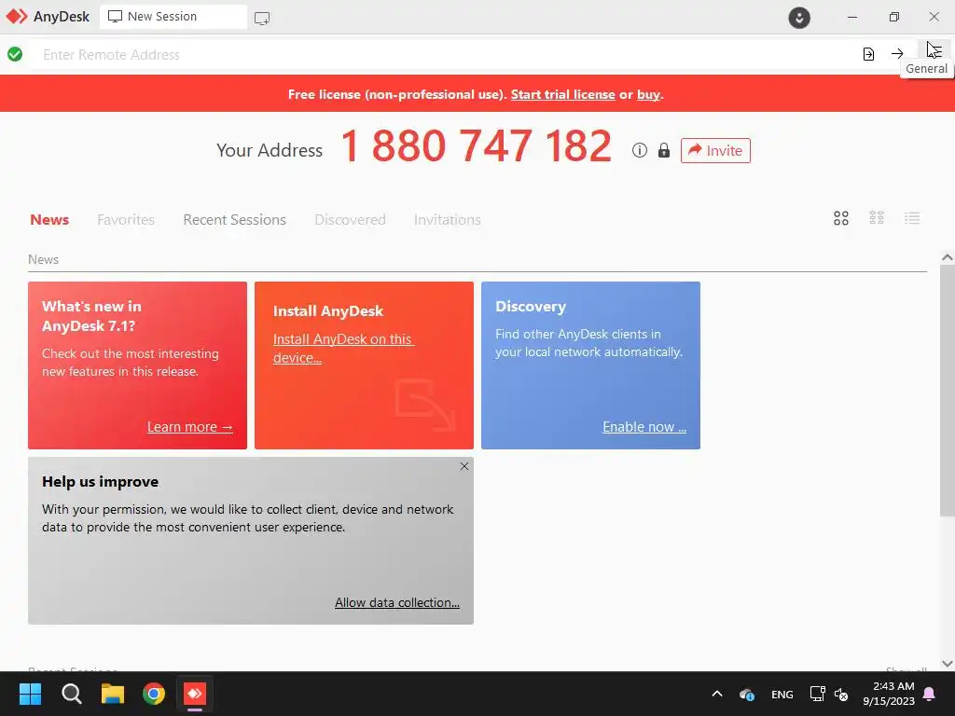Open a new session tab with plus icon
Screen dimensions: 955x716
pos(262,18)
